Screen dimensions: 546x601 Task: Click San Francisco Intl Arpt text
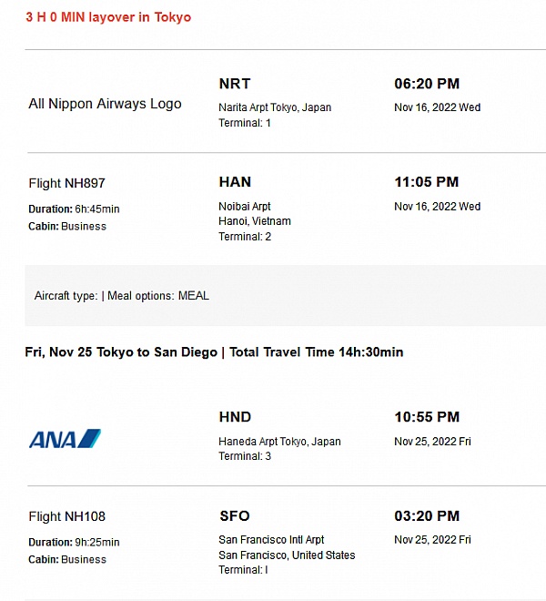(271, 540)
